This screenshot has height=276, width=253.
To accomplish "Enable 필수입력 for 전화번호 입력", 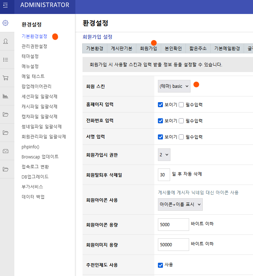I will click(181, 121).
